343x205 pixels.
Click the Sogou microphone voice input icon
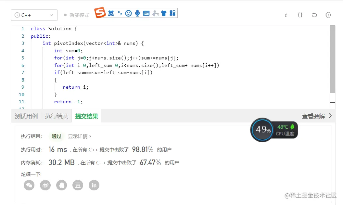pyautogui.click(x=137, y=13)
